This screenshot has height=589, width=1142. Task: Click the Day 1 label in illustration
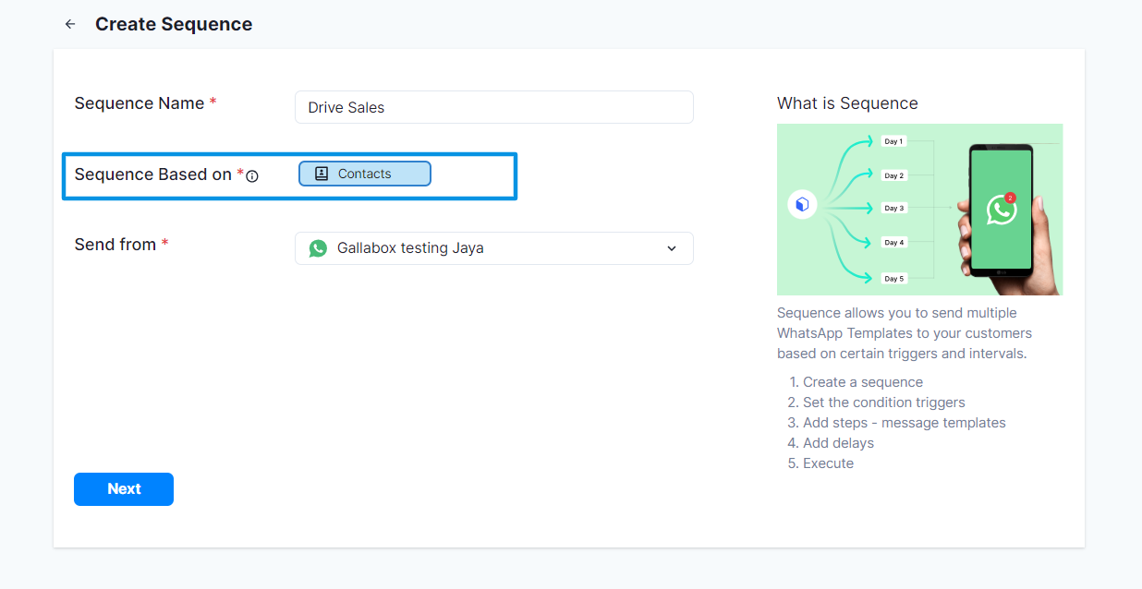pyautogui.click(x=893, y=142)
